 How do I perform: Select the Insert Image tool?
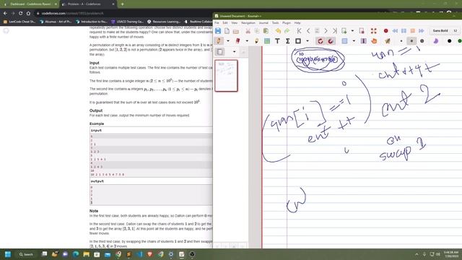pyautogui.click(x=267, y=41)
